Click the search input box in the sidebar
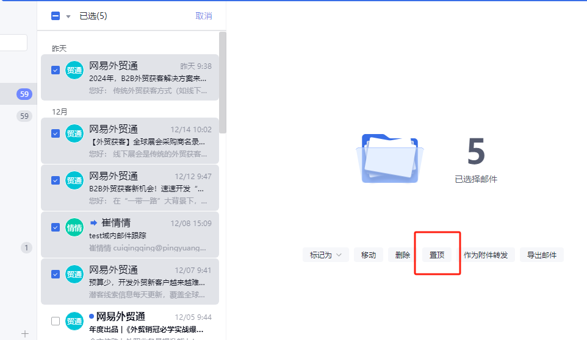 coord(13,43)
